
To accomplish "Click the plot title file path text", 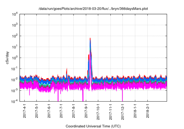I will (92, 9).
